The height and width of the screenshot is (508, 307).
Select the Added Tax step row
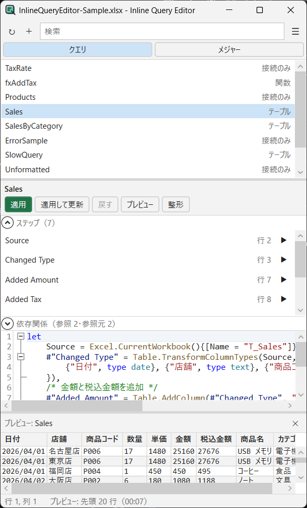[x=148, y=299]
